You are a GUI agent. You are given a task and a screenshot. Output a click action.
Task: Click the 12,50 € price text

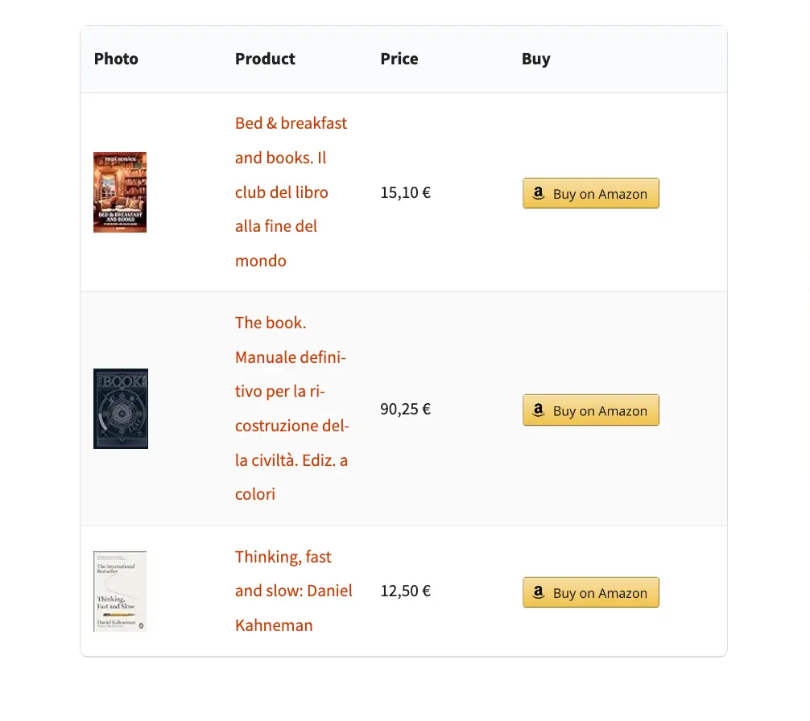(406, 591)
